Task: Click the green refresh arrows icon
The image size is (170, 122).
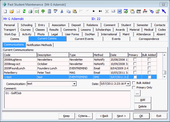Action: pyautogui.click(x=24, y=11)
